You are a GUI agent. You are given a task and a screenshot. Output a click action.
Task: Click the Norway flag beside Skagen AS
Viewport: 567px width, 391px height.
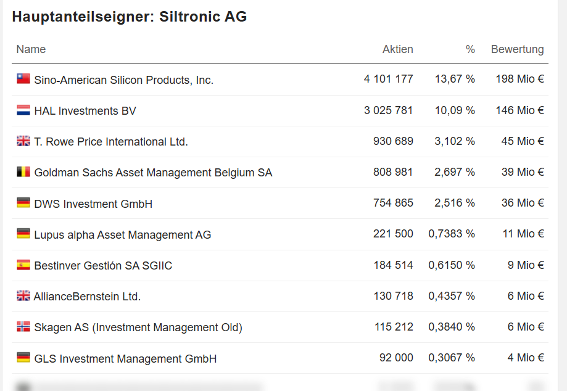(x=23, y=327)
